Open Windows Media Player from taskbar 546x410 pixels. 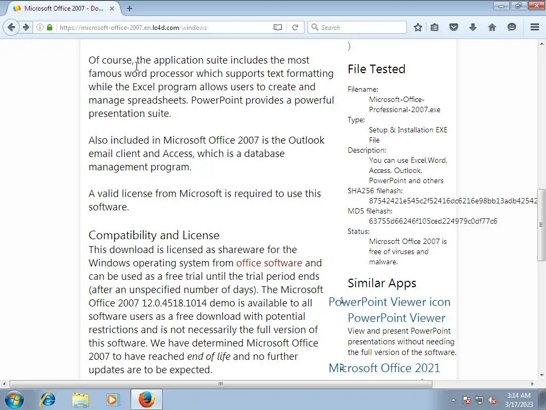coord(113,399)
